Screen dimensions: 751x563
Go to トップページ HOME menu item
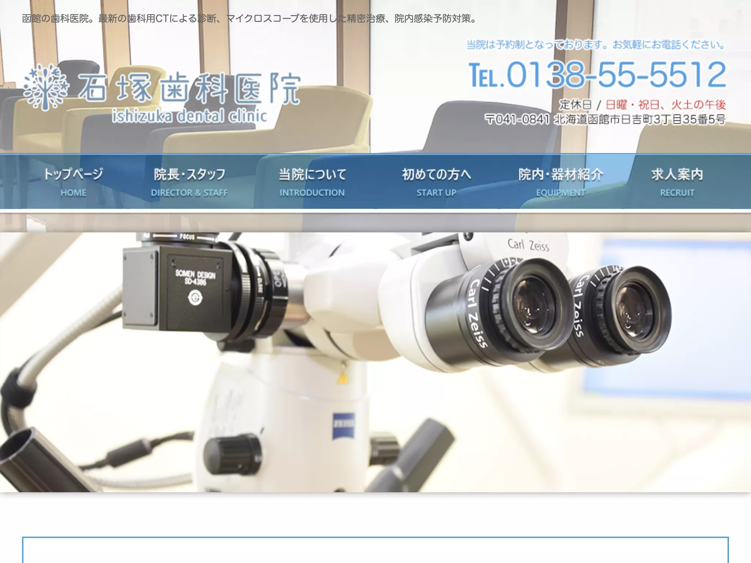73,182
